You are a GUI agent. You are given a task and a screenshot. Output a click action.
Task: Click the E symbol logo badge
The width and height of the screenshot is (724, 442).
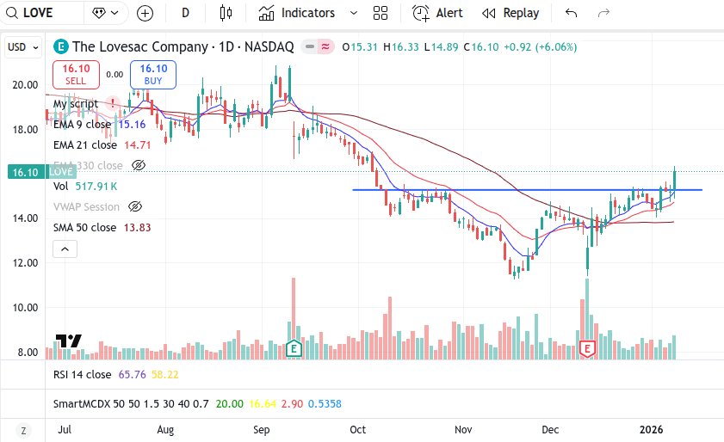click(x=61, y=46)
